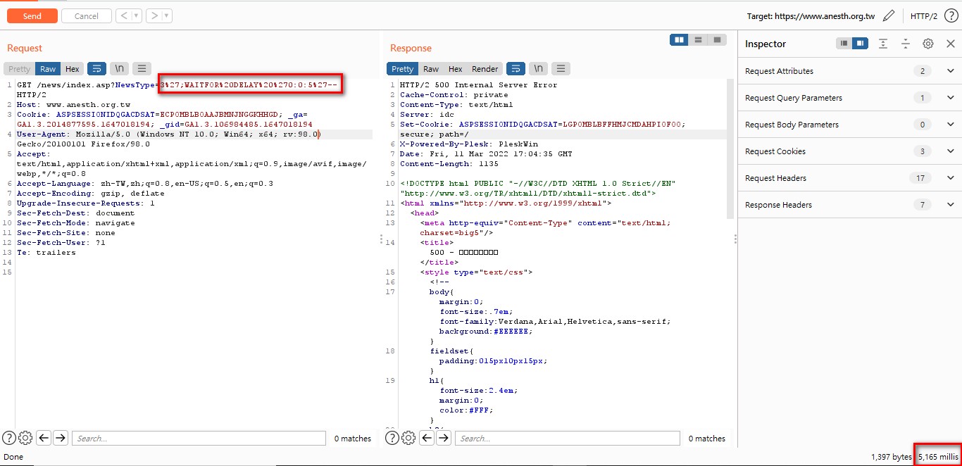This screenshot has width=962, height=466.
Task: Open search settings gear below Request
Action: (x=25, y=438)
